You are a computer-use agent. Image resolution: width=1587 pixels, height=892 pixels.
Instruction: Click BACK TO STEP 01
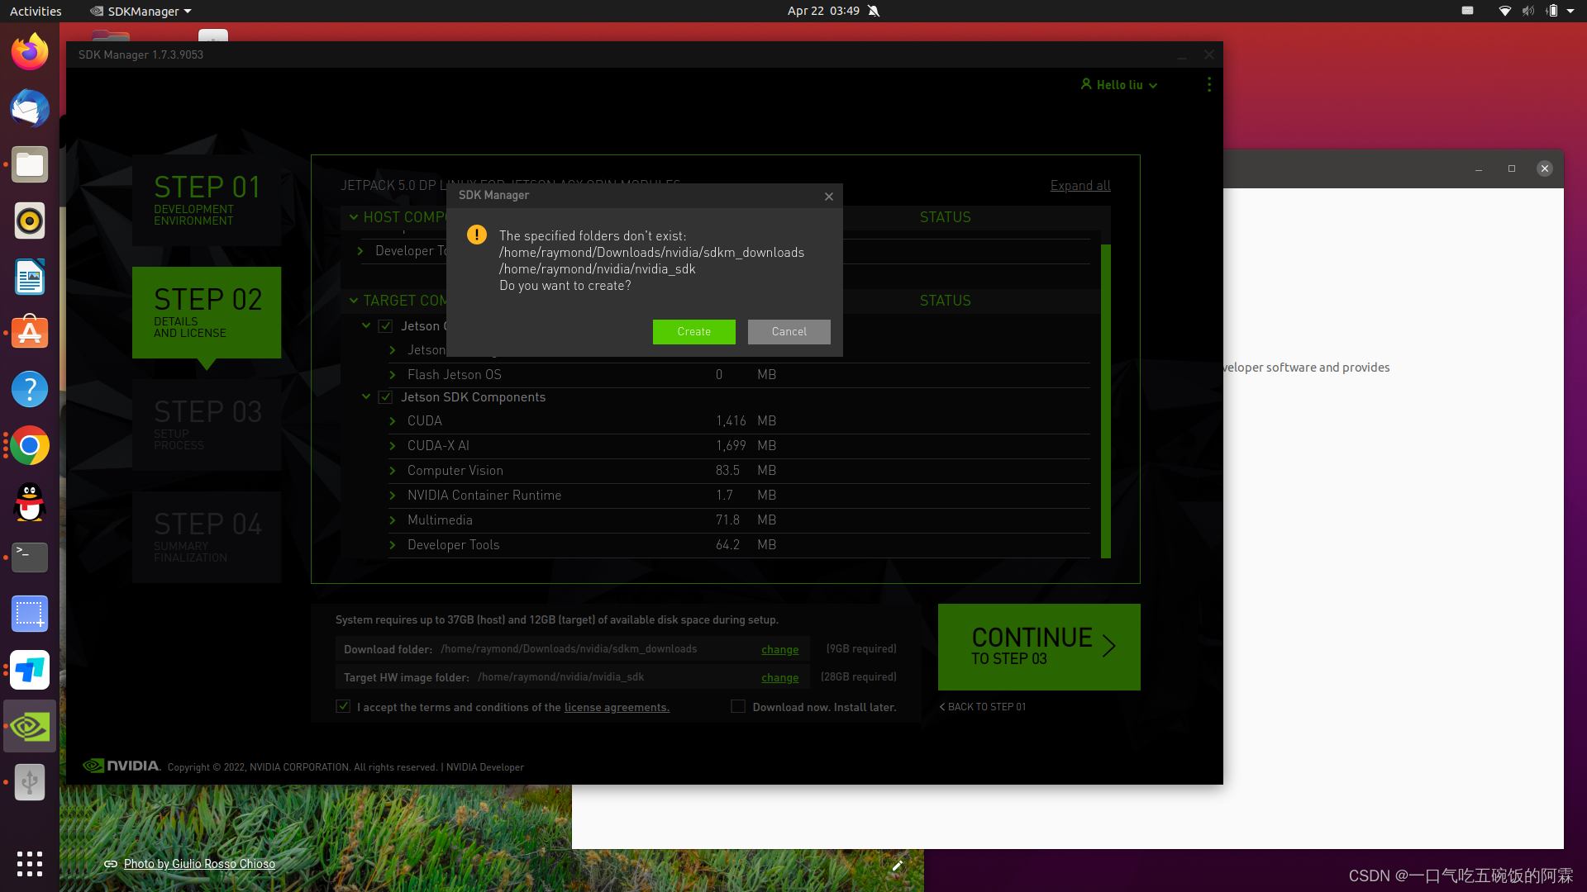pyautogui.click(x=983, y=707)
